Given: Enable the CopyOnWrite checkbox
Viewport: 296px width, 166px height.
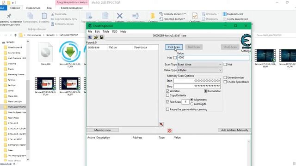Looking at the screenshot, I should pyautogui.click(x=167, y=95).
